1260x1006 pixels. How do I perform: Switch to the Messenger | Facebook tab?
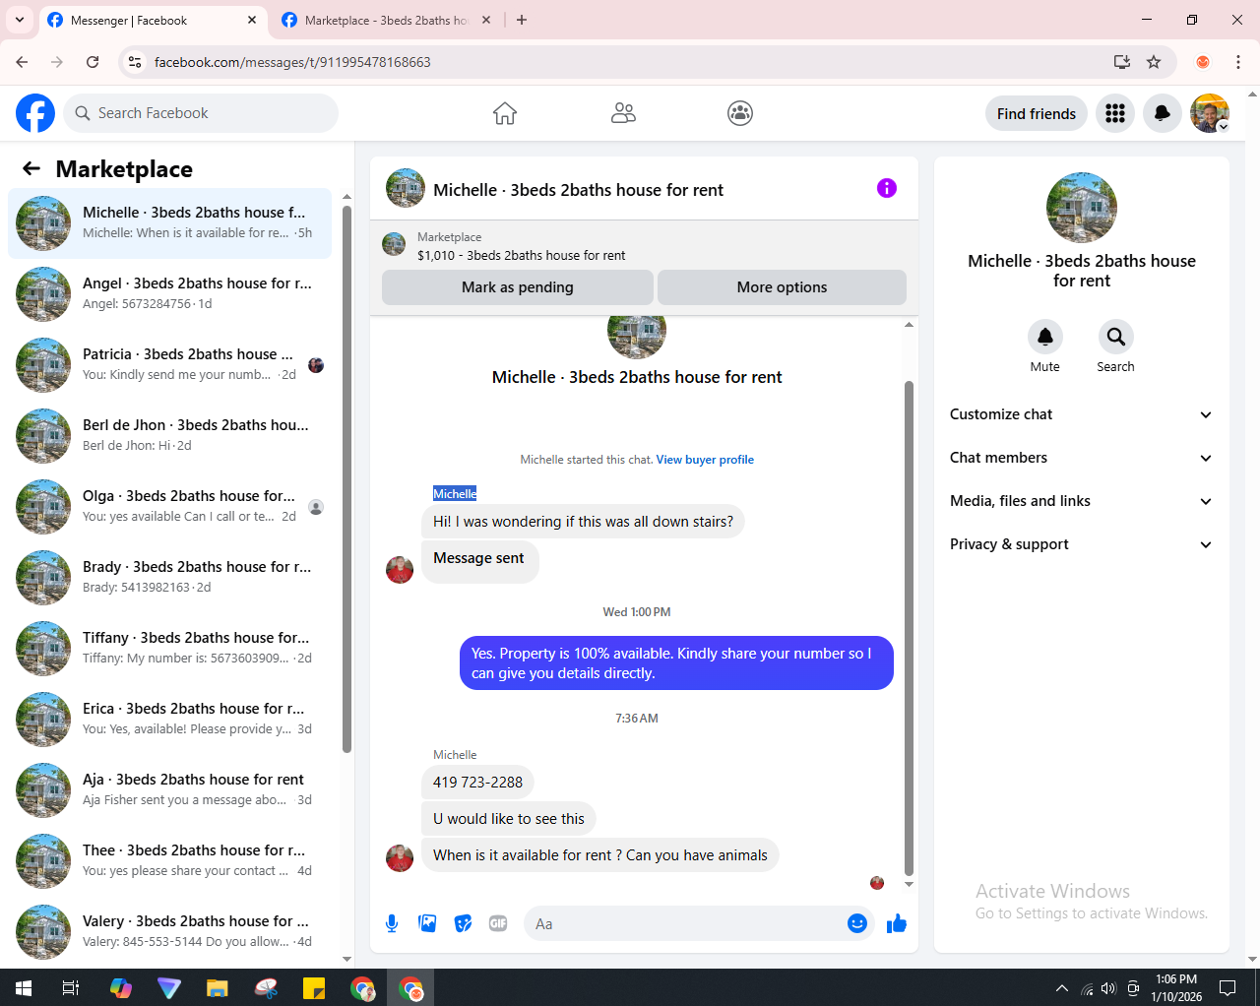click(x=153, y=20)
